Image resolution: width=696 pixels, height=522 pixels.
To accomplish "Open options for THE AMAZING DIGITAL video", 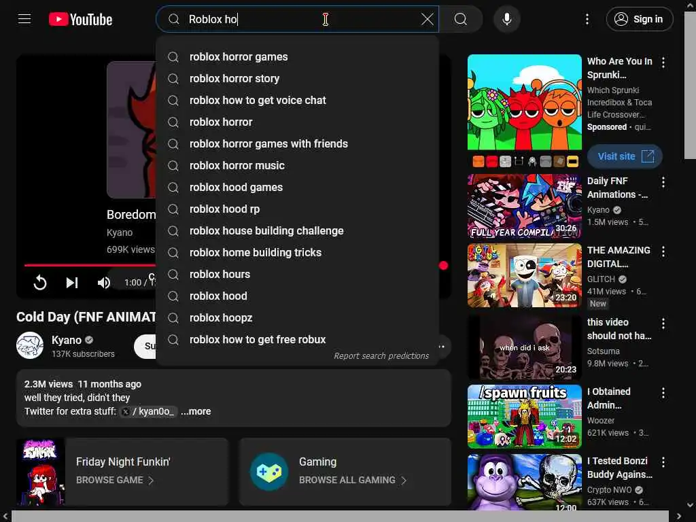I will (x=663, y=251).
